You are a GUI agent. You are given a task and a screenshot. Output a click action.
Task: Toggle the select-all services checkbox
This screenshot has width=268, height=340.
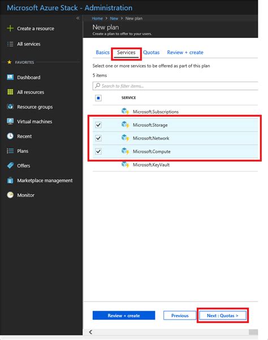tap(98, 98)
